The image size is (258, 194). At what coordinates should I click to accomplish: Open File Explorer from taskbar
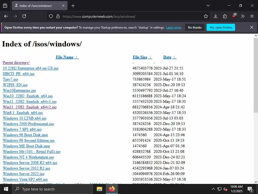99,189
